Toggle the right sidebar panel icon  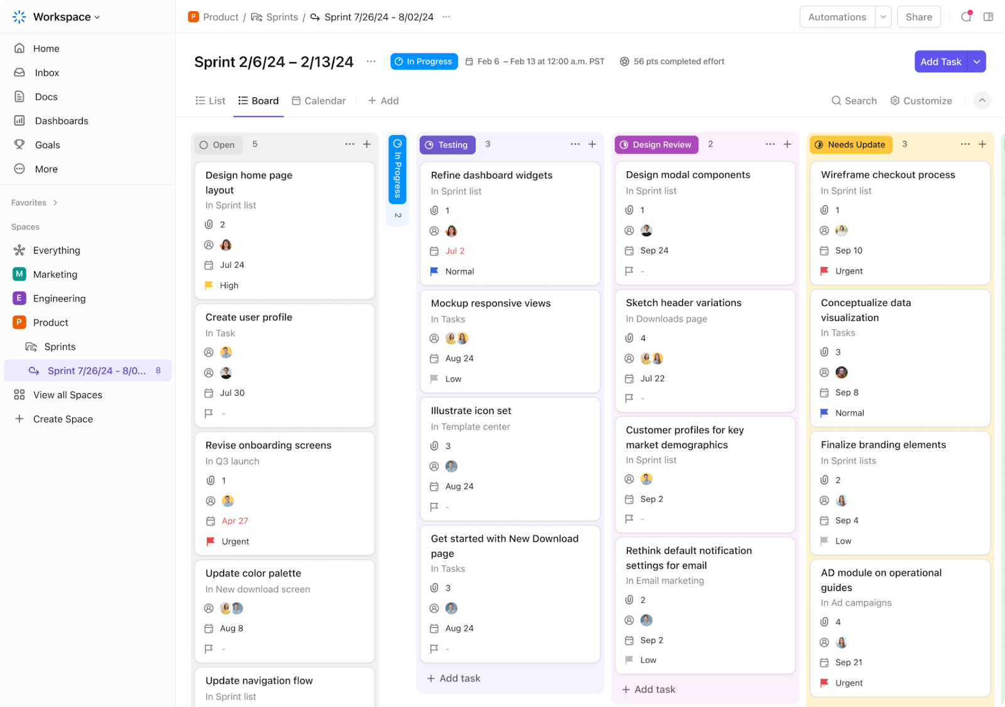(x=988, y=17)
